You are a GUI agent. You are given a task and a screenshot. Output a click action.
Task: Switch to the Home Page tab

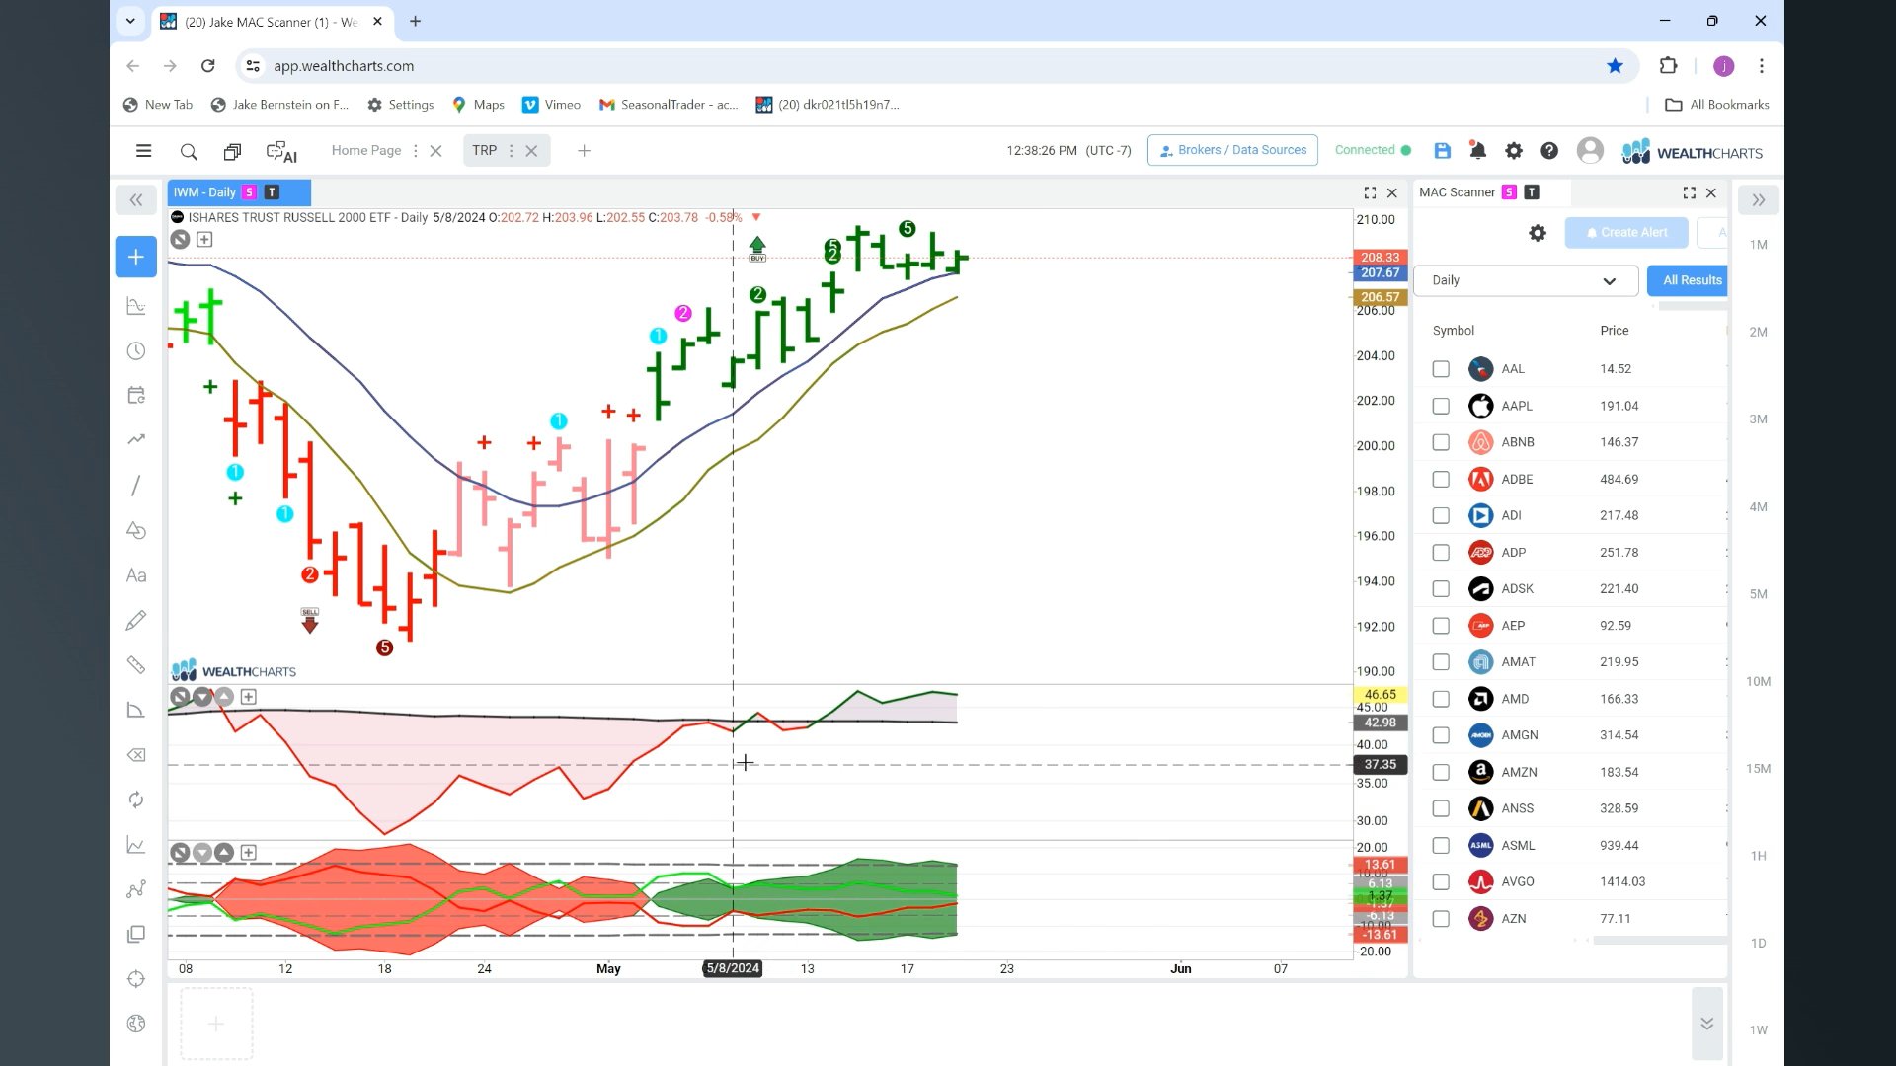(x=366, y=150)
